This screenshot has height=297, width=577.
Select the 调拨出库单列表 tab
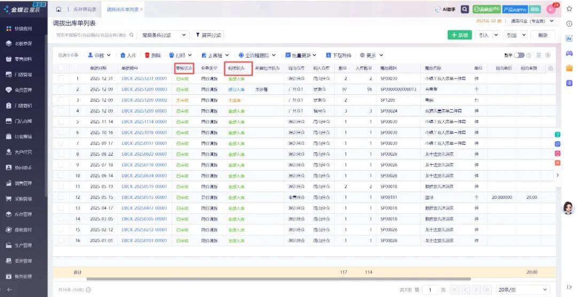coord(122,10)
